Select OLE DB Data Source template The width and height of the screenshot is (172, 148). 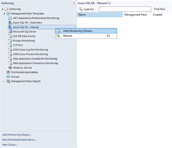click(x=24, y=36)
